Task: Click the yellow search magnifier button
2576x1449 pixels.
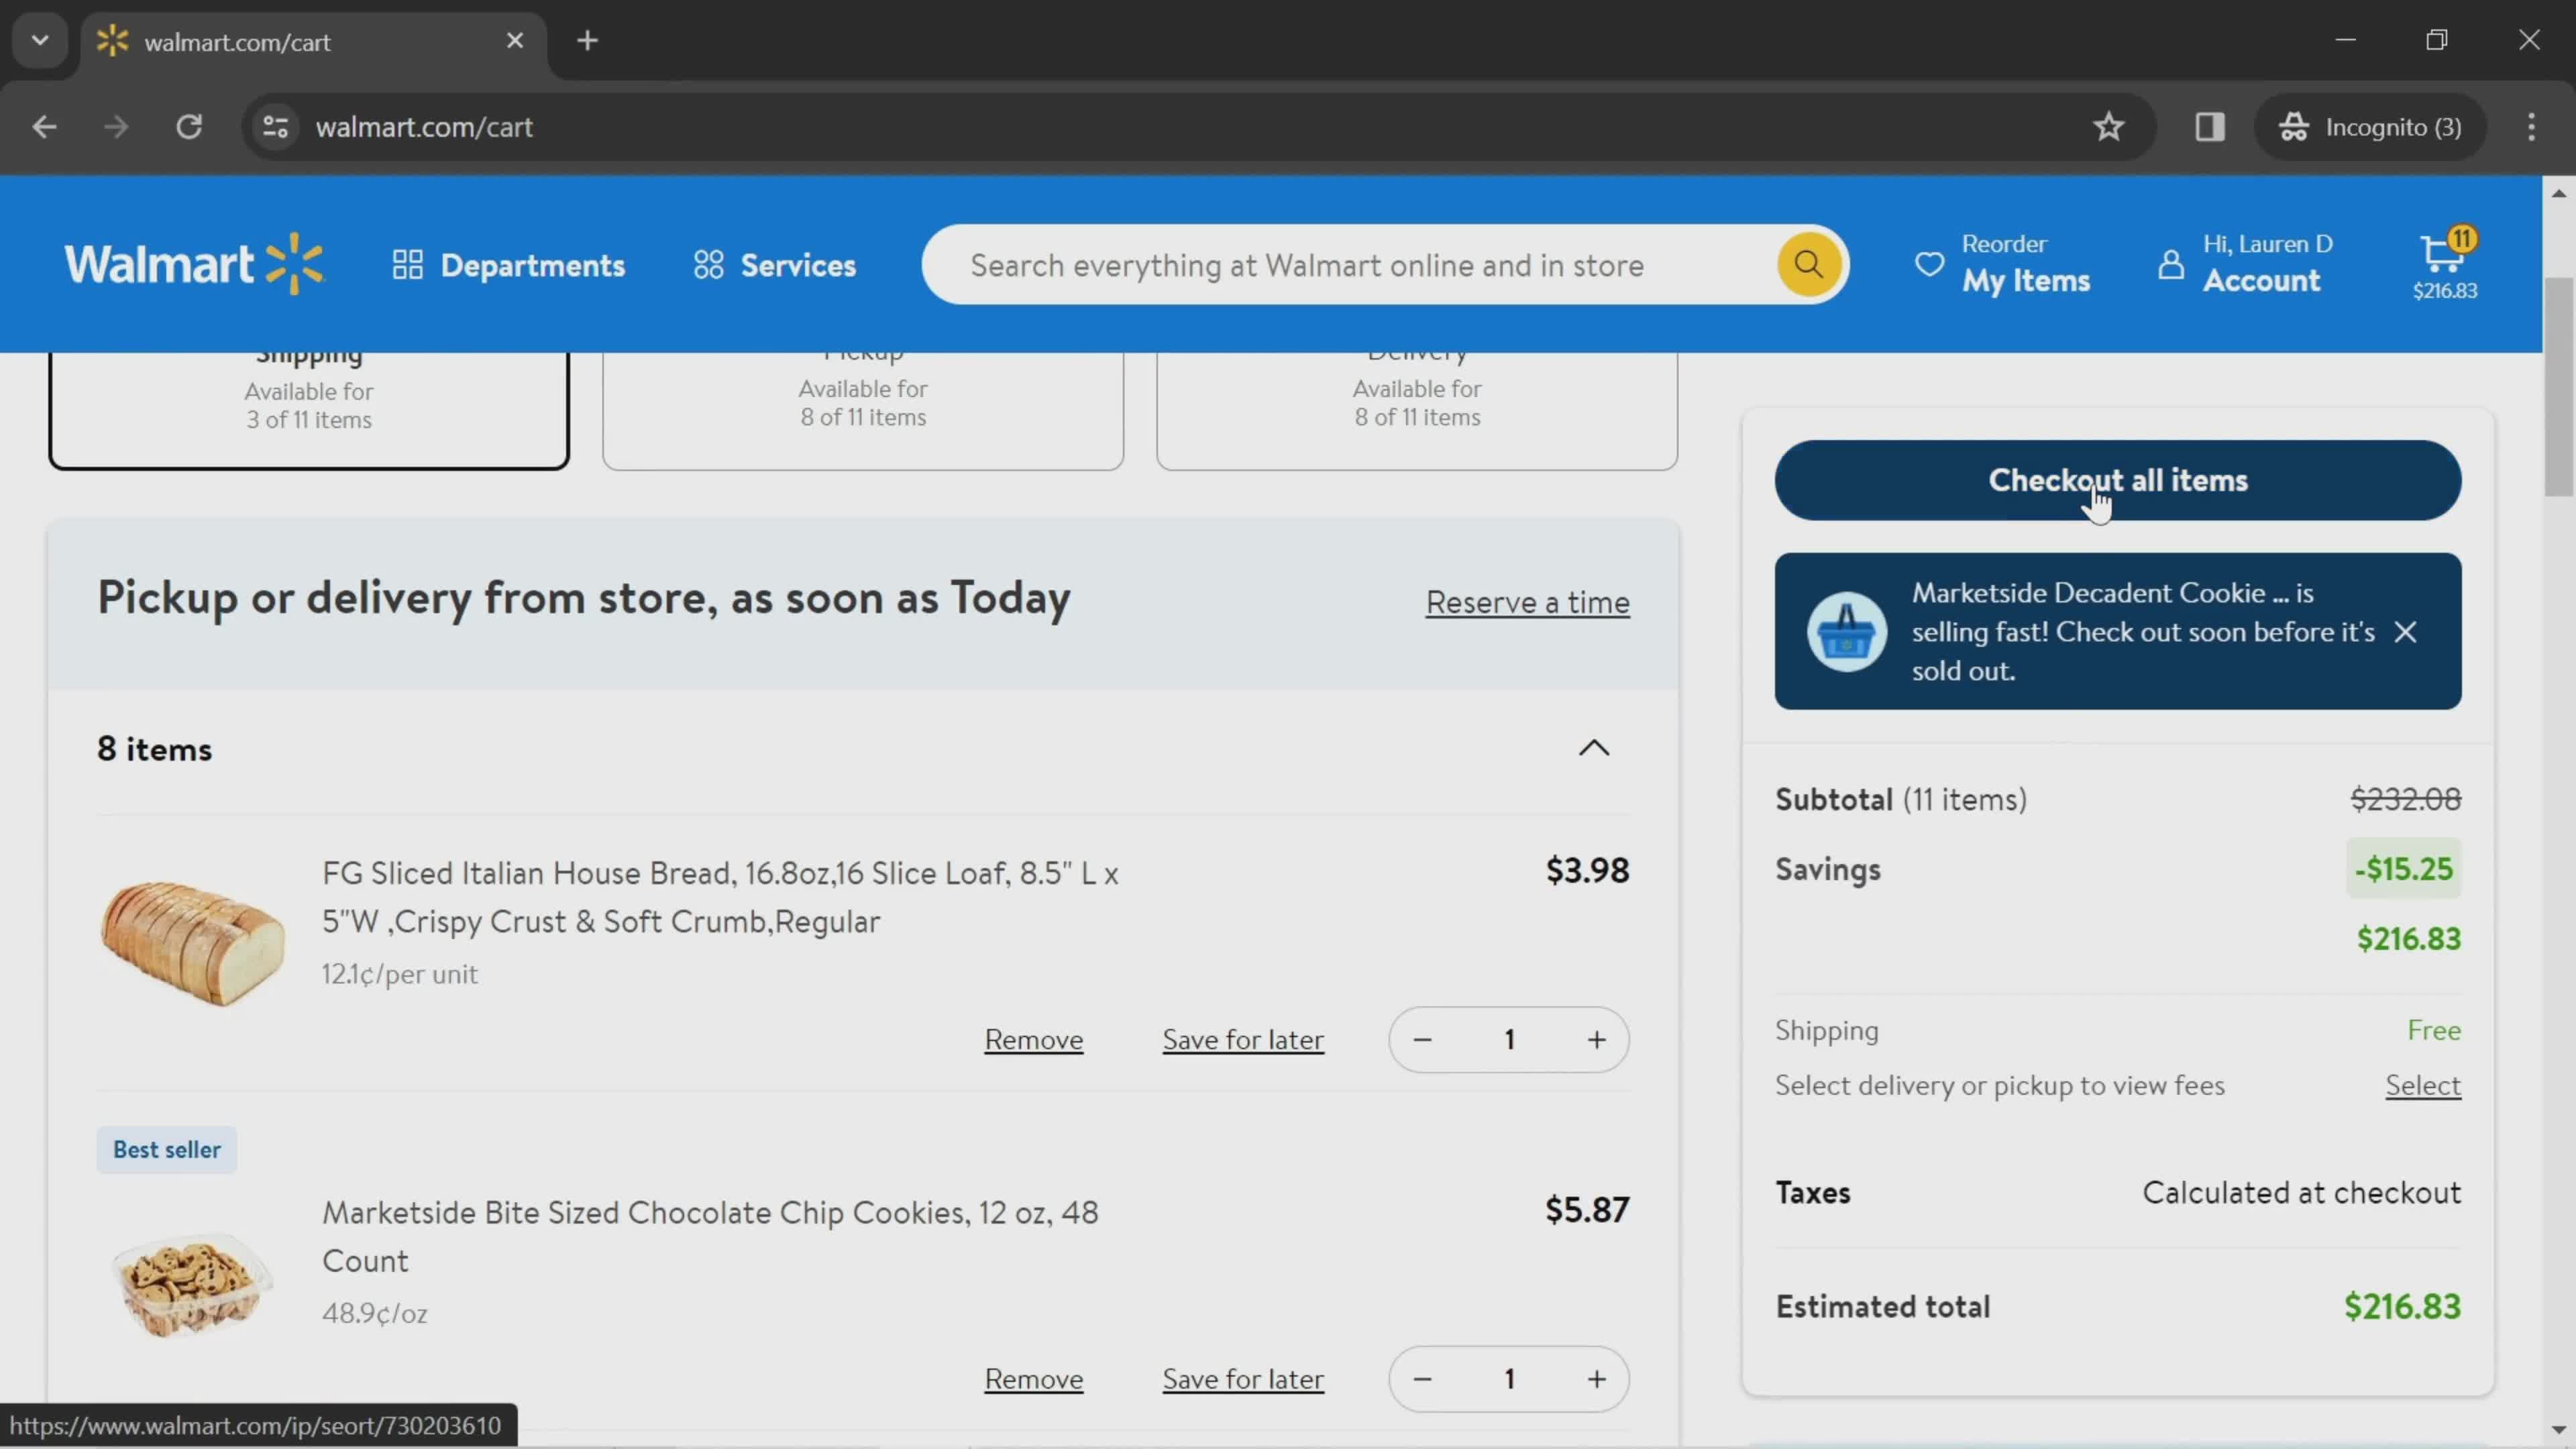Action: [x=1808, y=264]
